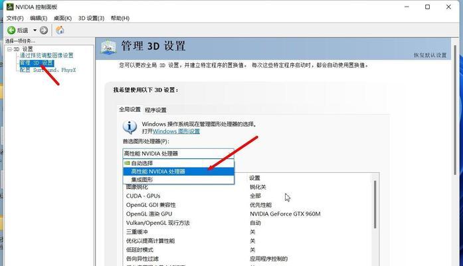Select 通过预览调整图像设置 in task tree

pos(46,55)
